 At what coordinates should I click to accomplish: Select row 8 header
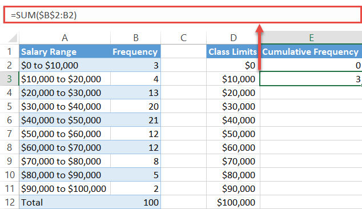(10, 147)
